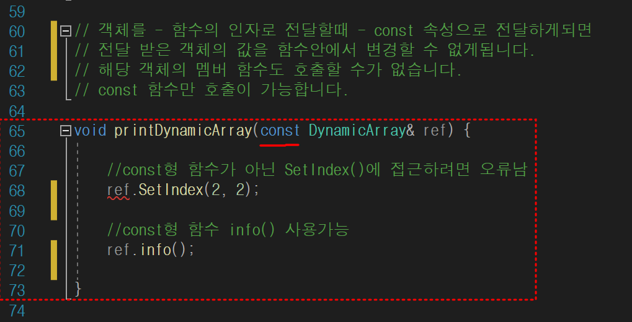632x322 pixels.
Task: Collapse the printDynamicArray function at line 65
Action: tap(66, 131)
